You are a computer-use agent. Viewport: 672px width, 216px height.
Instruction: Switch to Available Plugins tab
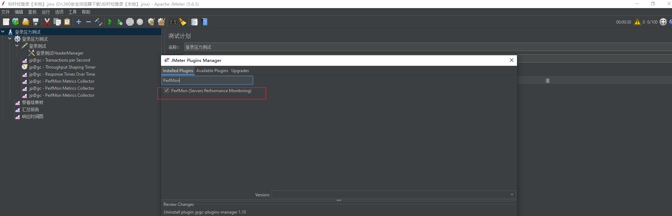(212, 71)
